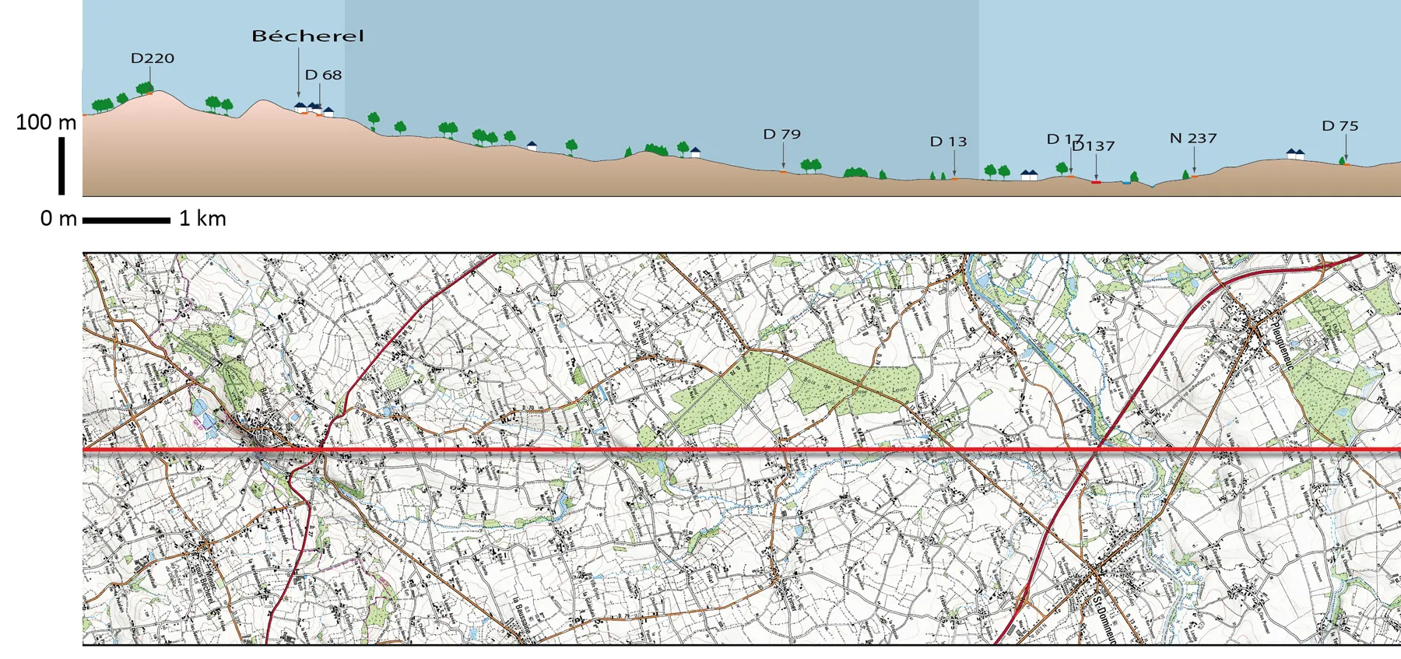1401x659 pixels.
Task: Click the orange marker below the D 13 arrow
Action: (x=954, y=179)
